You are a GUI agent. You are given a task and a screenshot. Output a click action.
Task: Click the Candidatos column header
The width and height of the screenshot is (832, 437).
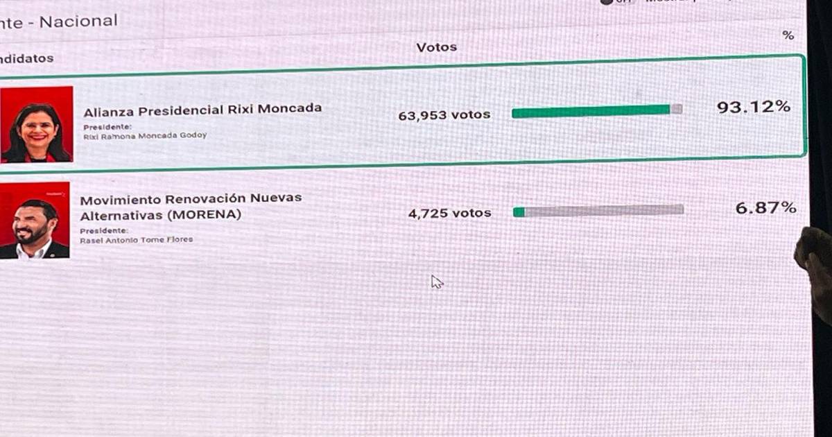(26, 58)
